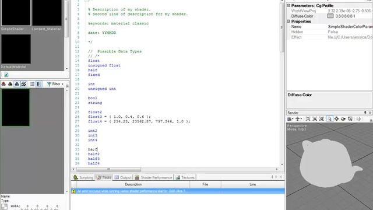The height and width of the screenshot is (210, 373).
Task: Click the zoom extents icon in Render toolbar
Action: coord(308,119)
